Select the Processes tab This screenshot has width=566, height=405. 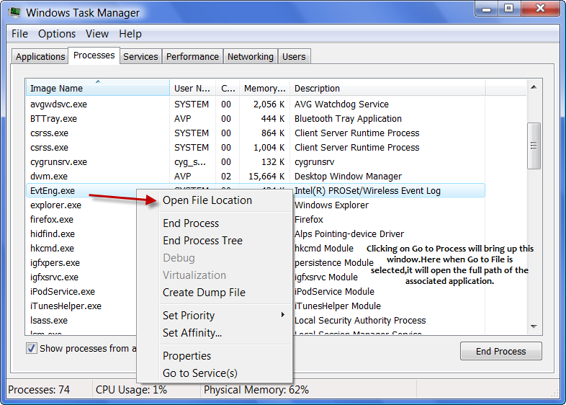click(x=94, y=55)
